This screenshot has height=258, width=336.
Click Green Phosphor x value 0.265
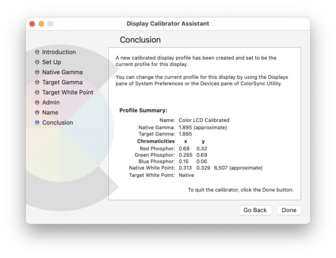(x=186, y=155)
